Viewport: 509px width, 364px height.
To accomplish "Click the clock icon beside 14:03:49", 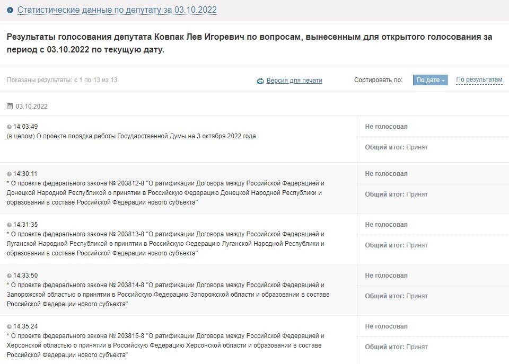I will (x=9, y=127).
